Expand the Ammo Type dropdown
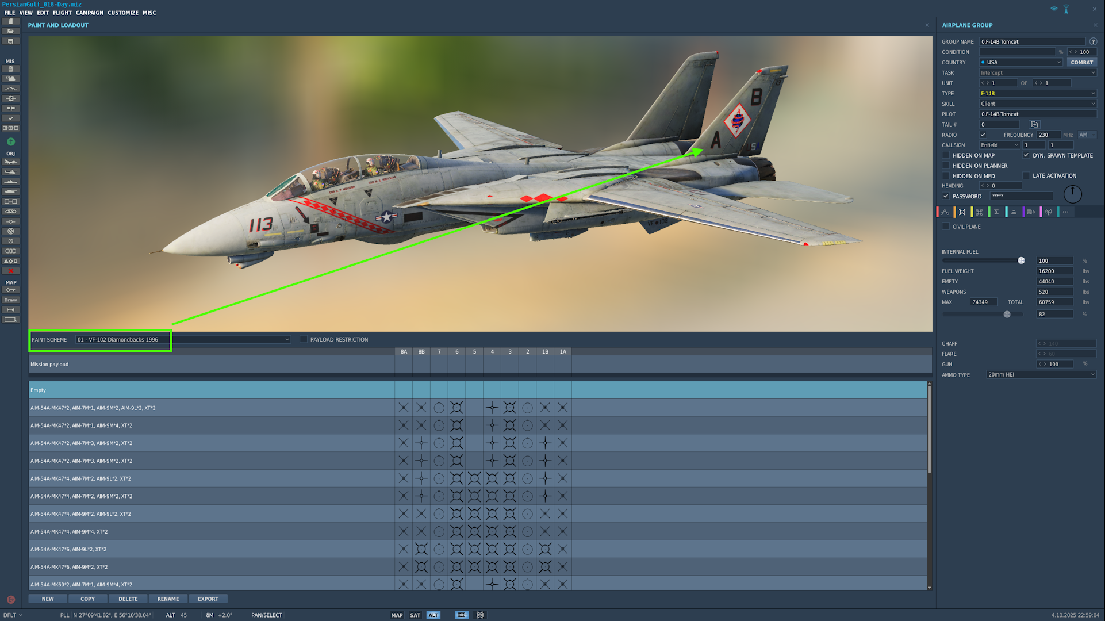This screenshot has width=1105, height=621. pos(1041,375)
